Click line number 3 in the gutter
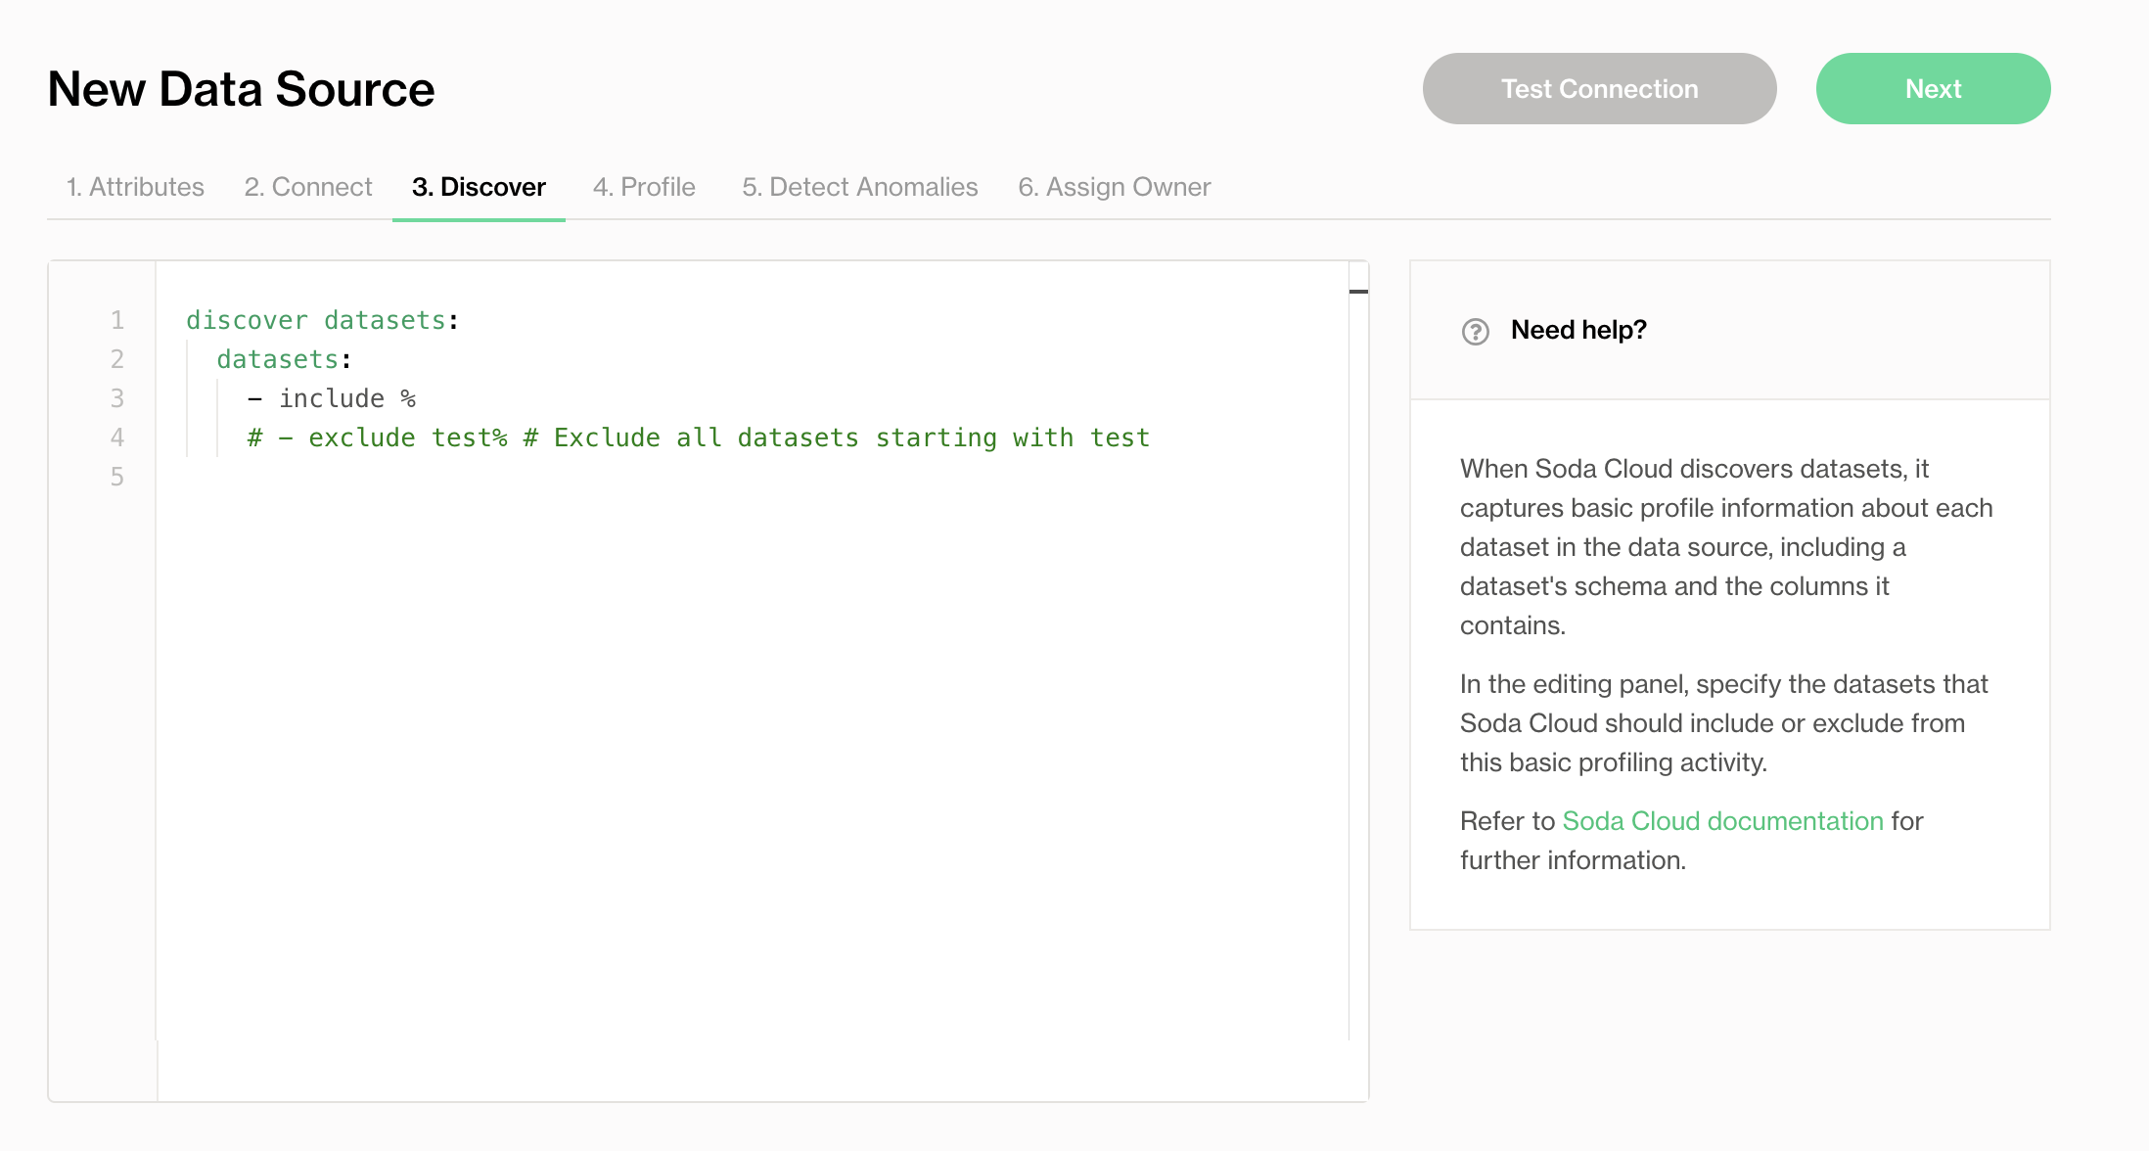 pos(117,398)
